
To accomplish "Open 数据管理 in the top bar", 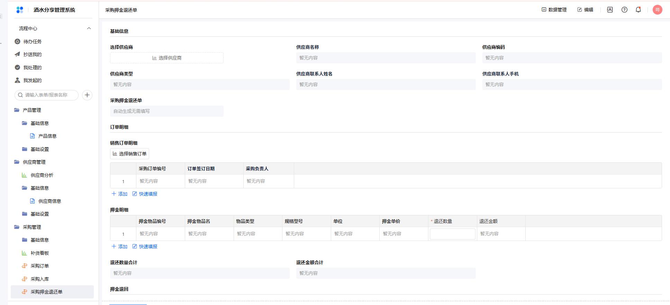I will pos(554,10).
